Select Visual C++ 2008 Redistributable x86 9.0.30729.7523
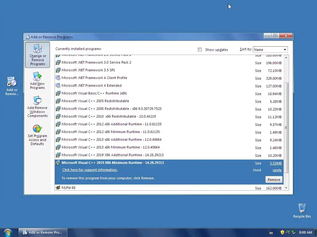 click(x=169, y=109)
